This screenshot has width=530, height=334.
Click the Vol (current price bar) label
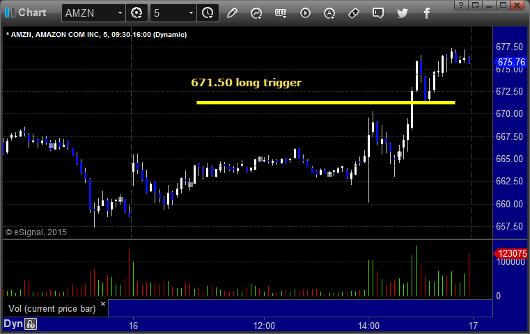52,308
